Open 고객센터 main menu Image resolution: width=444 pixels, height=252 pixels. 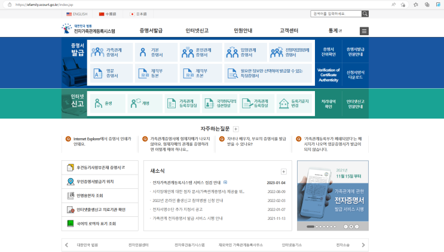coord(289,30)
